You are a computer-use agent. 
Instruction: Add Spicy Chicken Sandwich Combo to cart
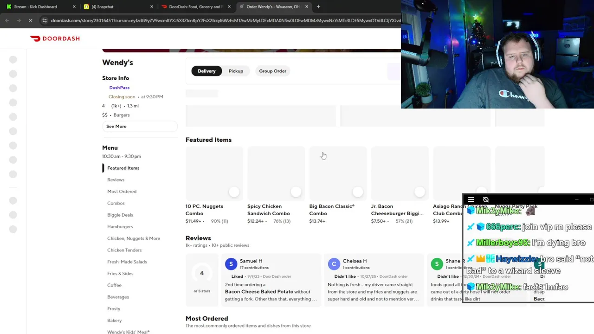pos(296,192)
